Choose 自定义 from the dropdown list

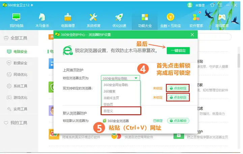click(x=121, y=111)
